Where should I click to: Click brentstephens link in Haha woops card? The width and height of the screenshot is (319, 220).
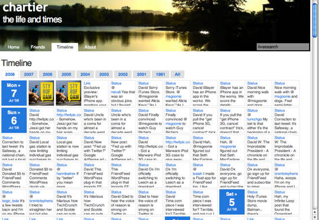286,173
